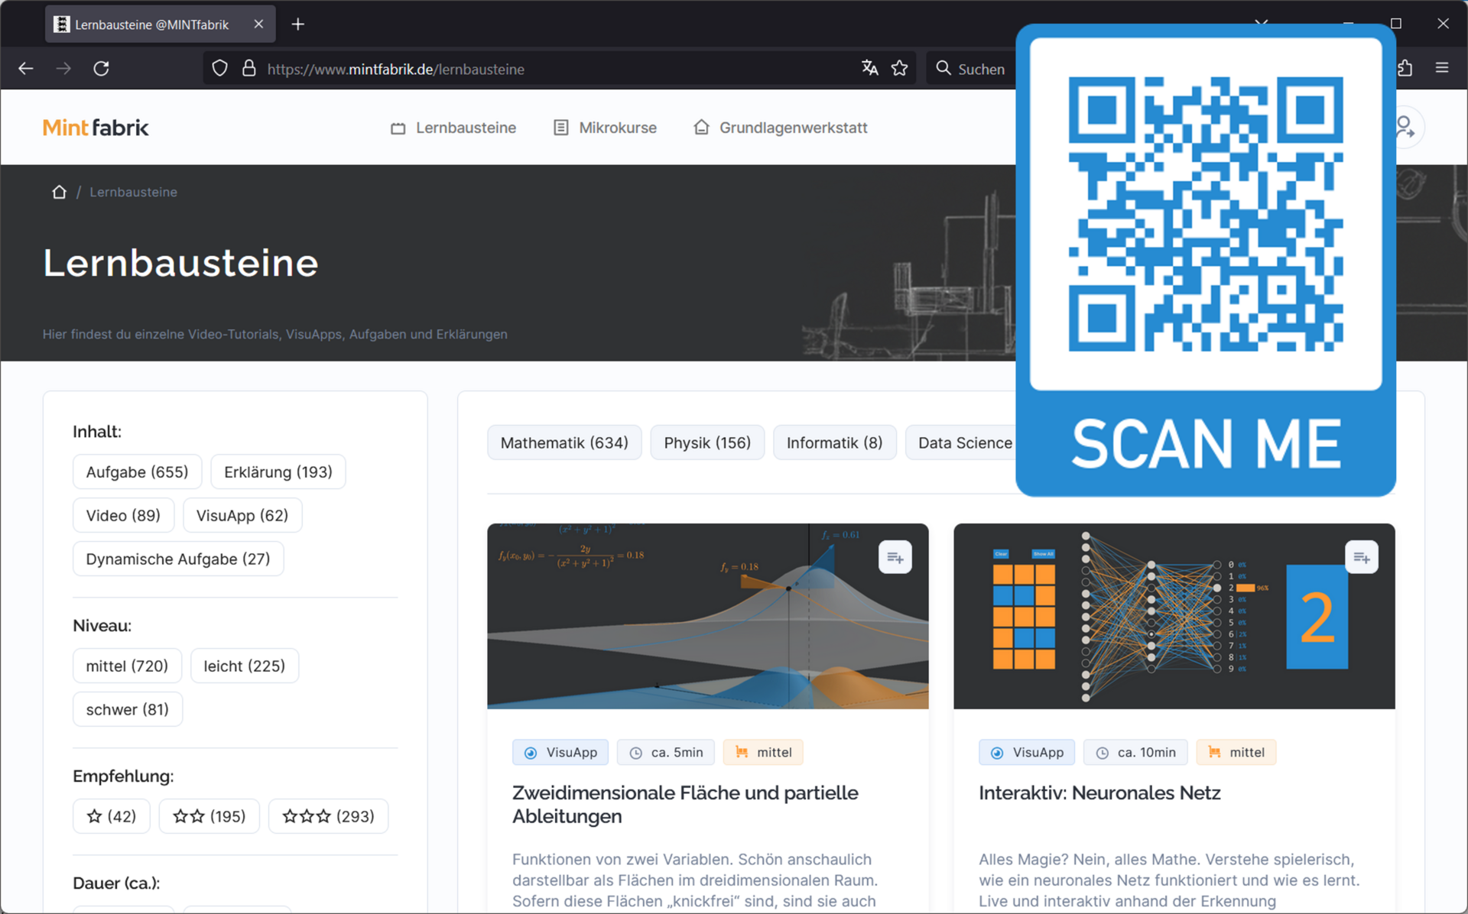Open Mikrokurse in the top navigation
The height and width of the screenshot is (914, 1468).
[605, 128]
